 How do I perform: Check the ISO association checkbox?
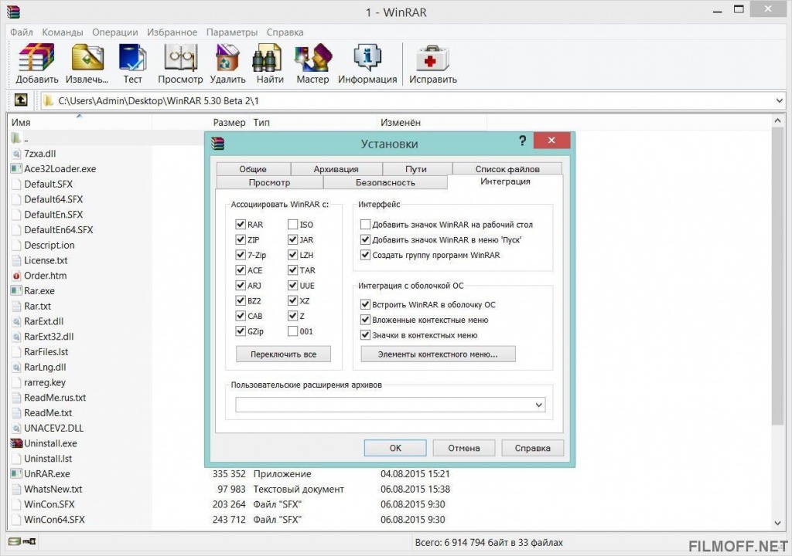tap(292, 224)
